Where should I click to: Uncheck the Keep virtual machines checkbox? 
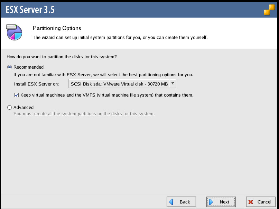click(16, 95)
